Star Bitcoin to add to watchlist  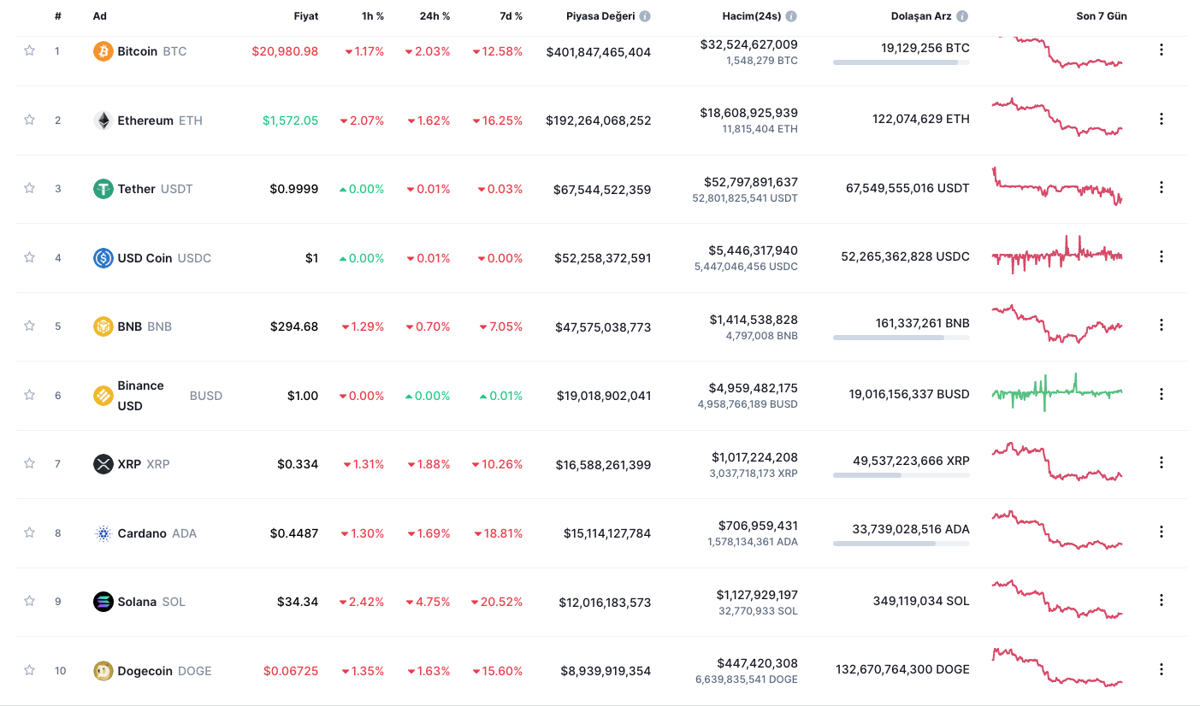[29, 50]
